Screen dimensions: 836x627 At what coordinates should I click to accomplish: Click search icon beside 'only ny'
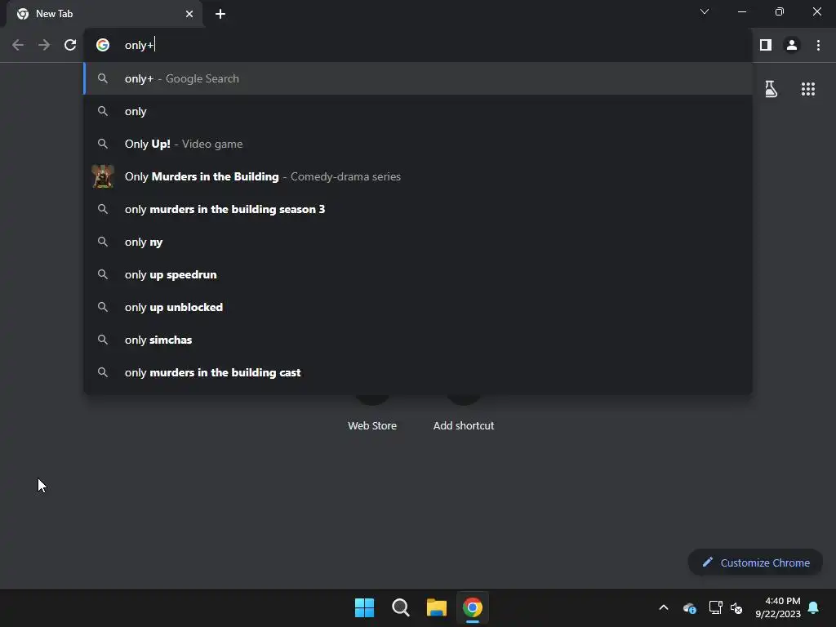(103, 242)
